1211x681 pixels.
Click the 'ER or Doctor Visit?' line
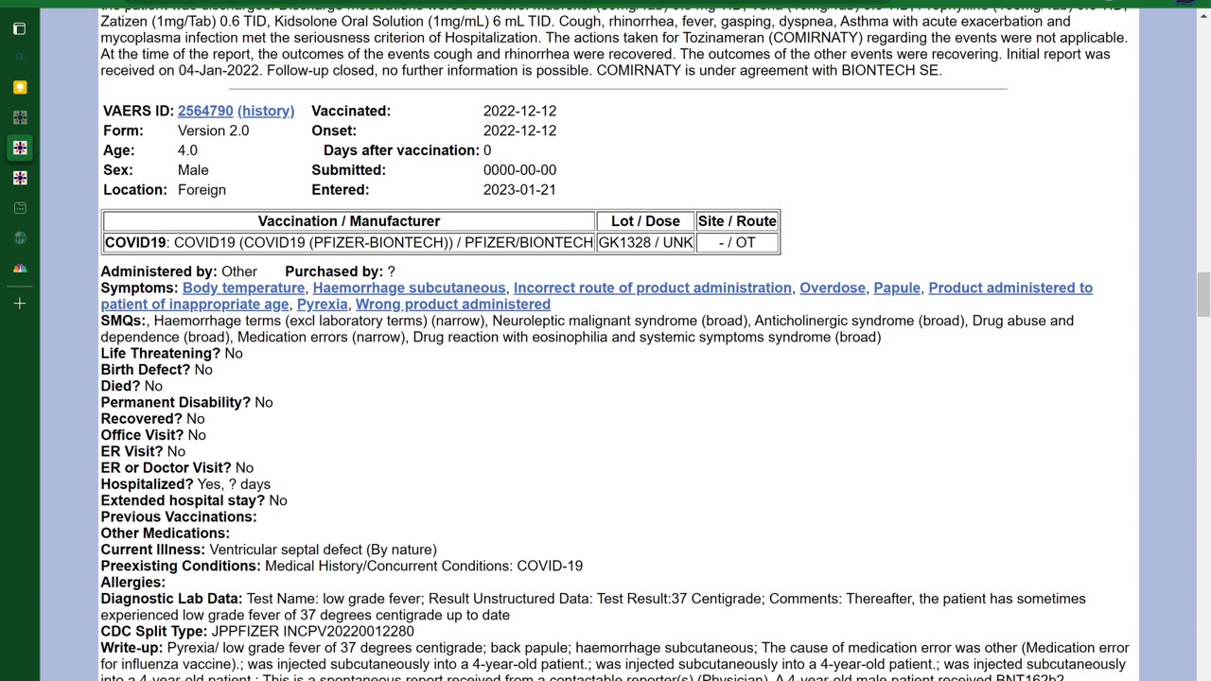(177, 467)
